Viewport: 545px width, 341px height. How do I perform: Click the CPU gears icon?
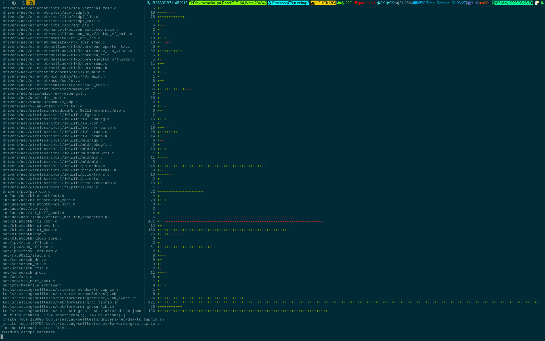(x=397, y=3)
